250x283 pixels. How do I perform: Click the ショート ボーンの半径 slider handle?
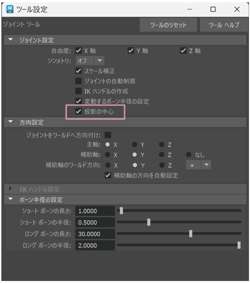click(149, 222)
